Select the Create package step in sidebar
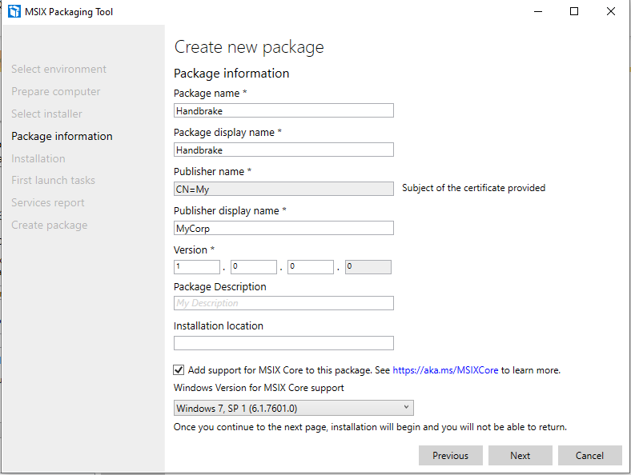The width and height of the screenshot is (631, 475). tap(50, 225)
